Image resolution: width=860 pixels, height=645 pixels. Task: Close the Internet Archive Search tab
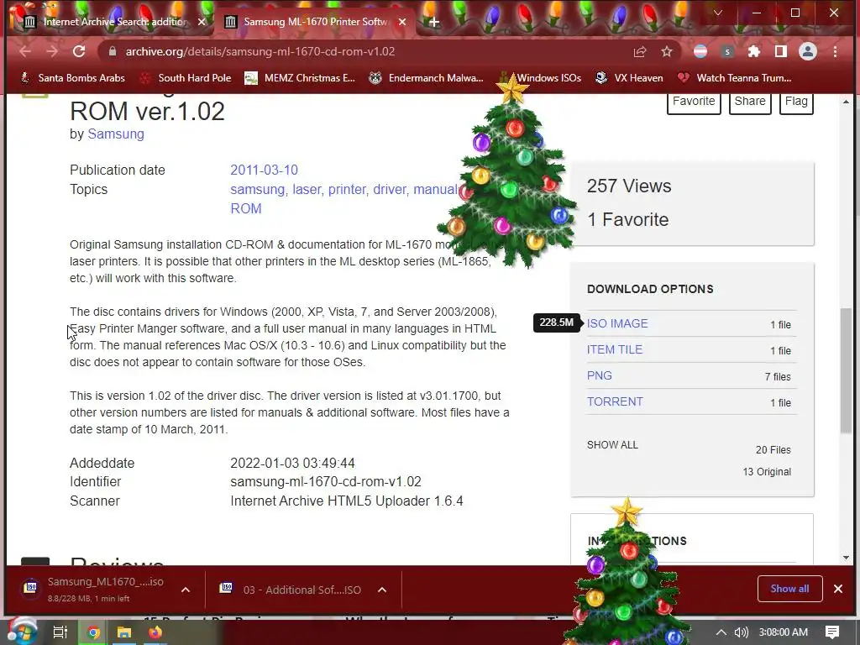[x=202, y=22]
